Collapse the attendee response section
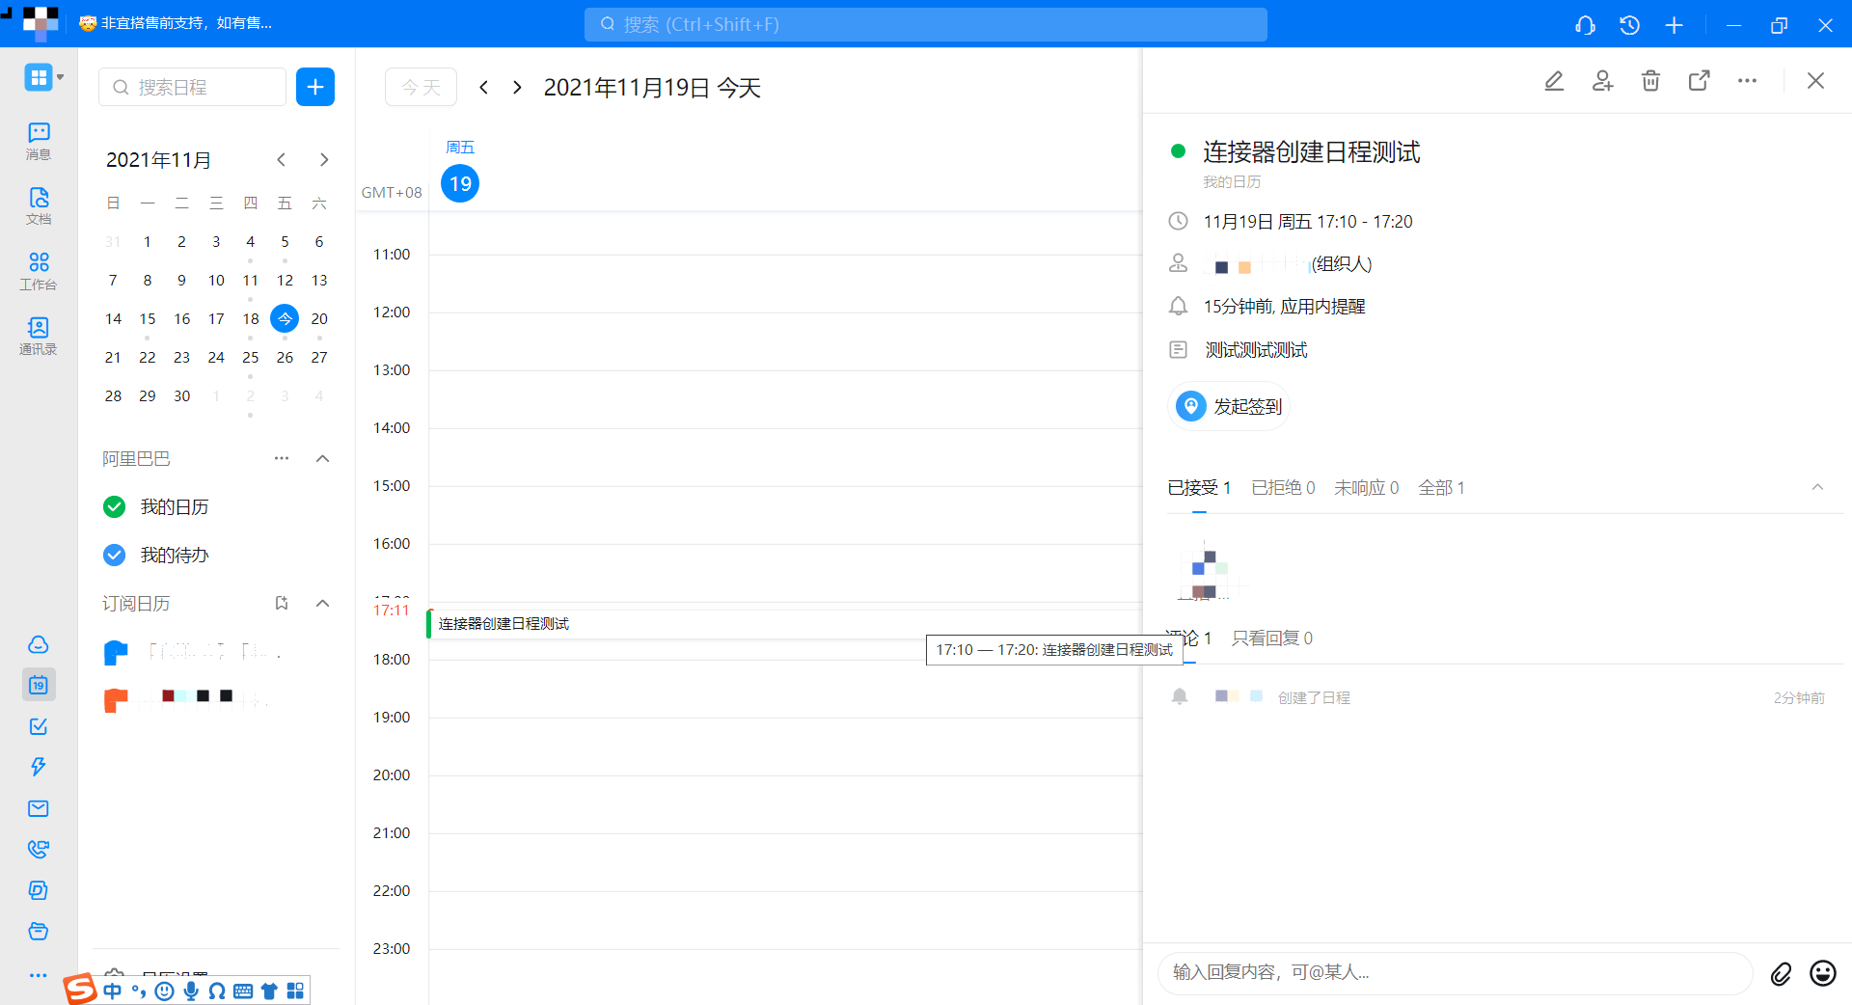 1817,487
